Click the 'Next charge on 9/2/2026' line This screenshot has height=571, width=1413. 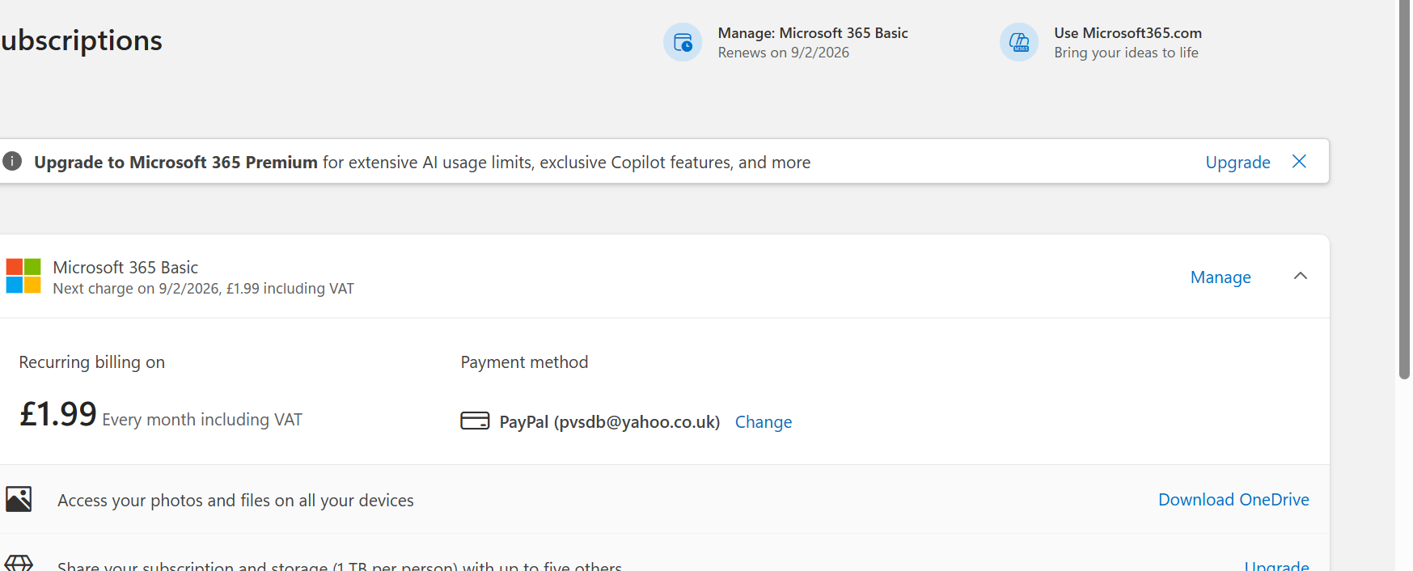tap(203, 289)
